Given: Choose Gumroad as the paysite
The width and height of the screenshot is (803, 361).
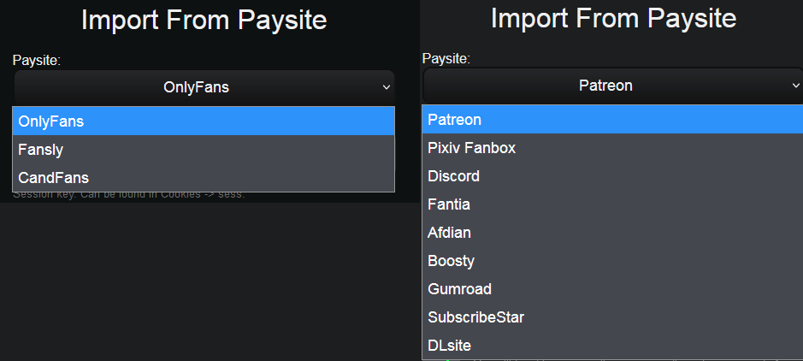Looking at the screenshot, I should [x=612, y=289].
